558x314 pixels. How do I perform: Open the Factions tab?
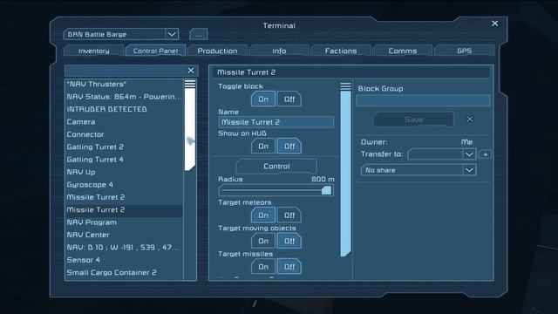pos(341,51)
